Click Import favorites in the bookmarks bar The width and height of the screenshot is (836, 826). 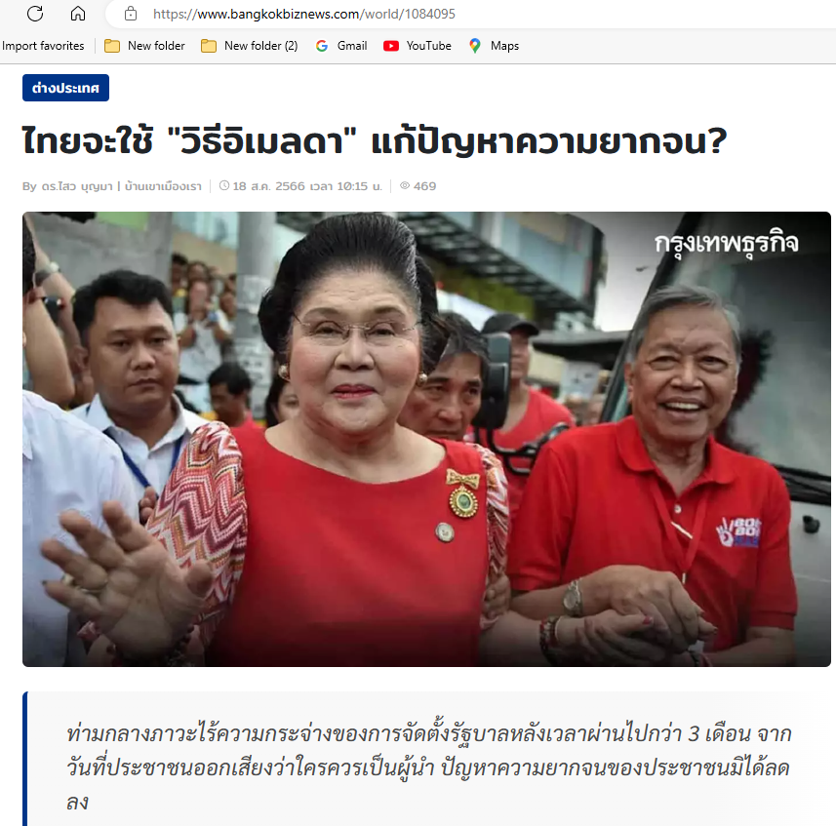tap(43, 46)
